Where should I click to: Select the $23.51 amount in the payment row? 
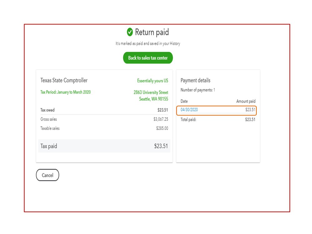[250, 110]
